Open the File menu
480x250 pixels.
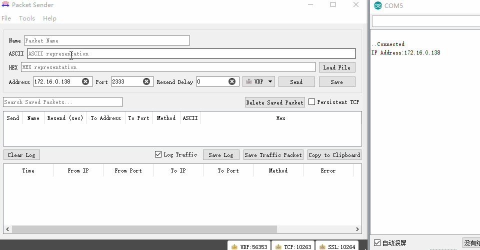tap(6, 18)
